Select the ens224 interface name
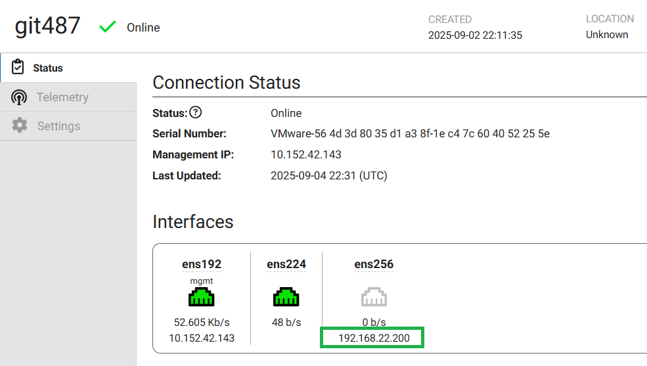647x366 pixels. pos(286,264)
